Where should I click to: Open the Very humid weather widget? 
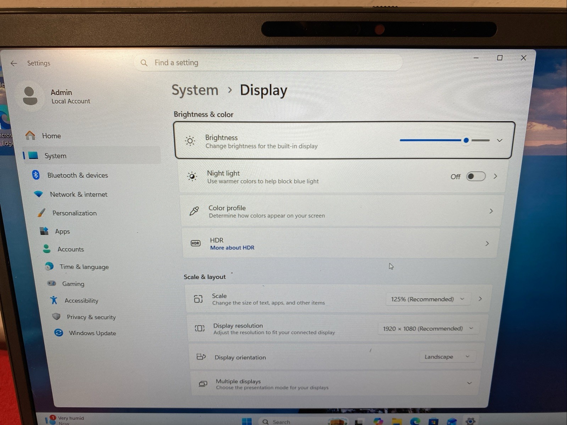pos(65,420)
